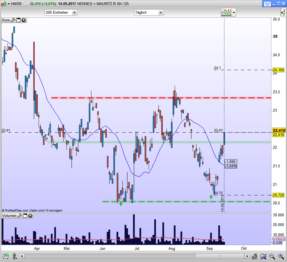Click the share chart icon
The height and width of the screenshot is (262, 287).
pyautogui.click(x=6, y=256)
